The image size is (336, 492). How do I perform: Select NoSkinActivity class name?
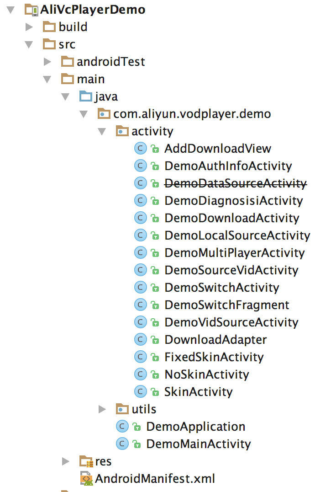tap(207, 374)
